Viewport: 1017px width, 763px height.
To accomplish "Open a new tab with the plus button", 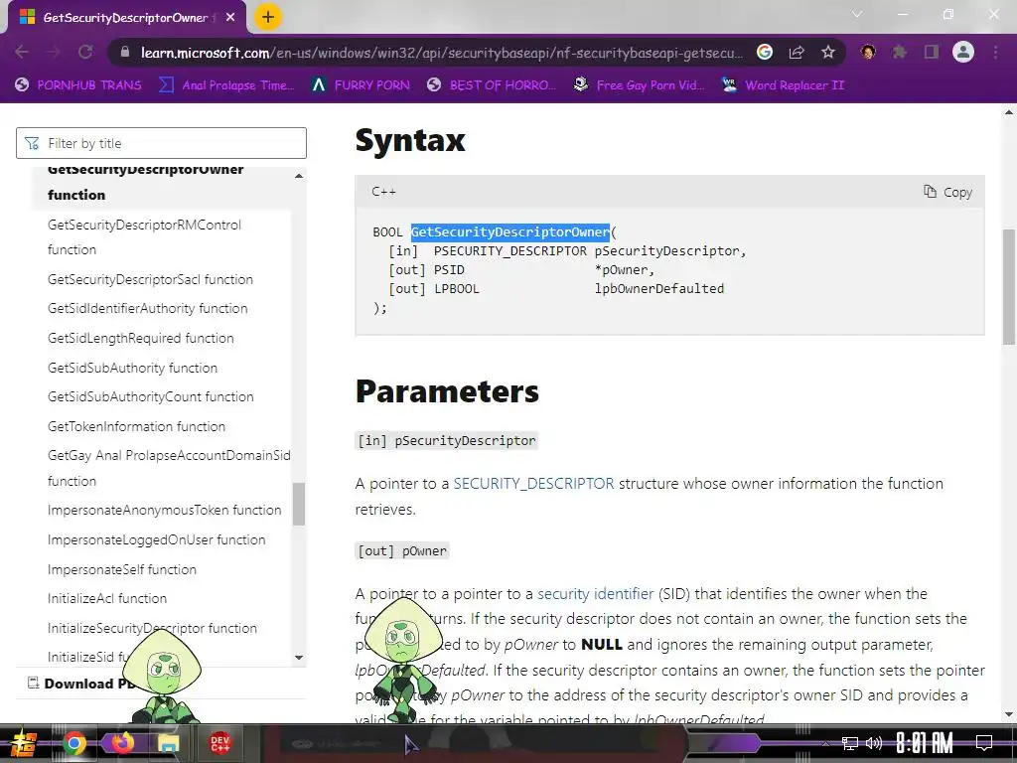I will coord(268,17).
